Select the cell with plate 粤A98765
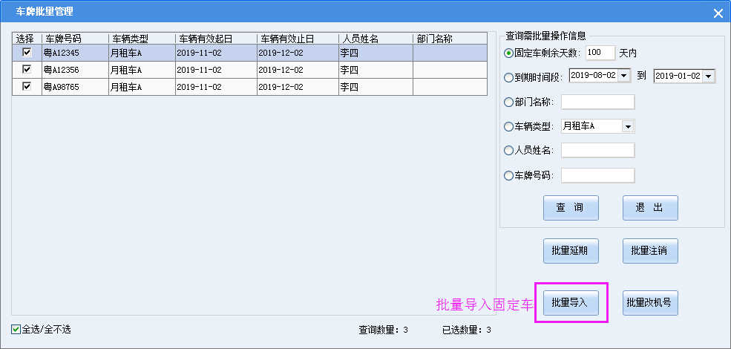 (75, 87)
